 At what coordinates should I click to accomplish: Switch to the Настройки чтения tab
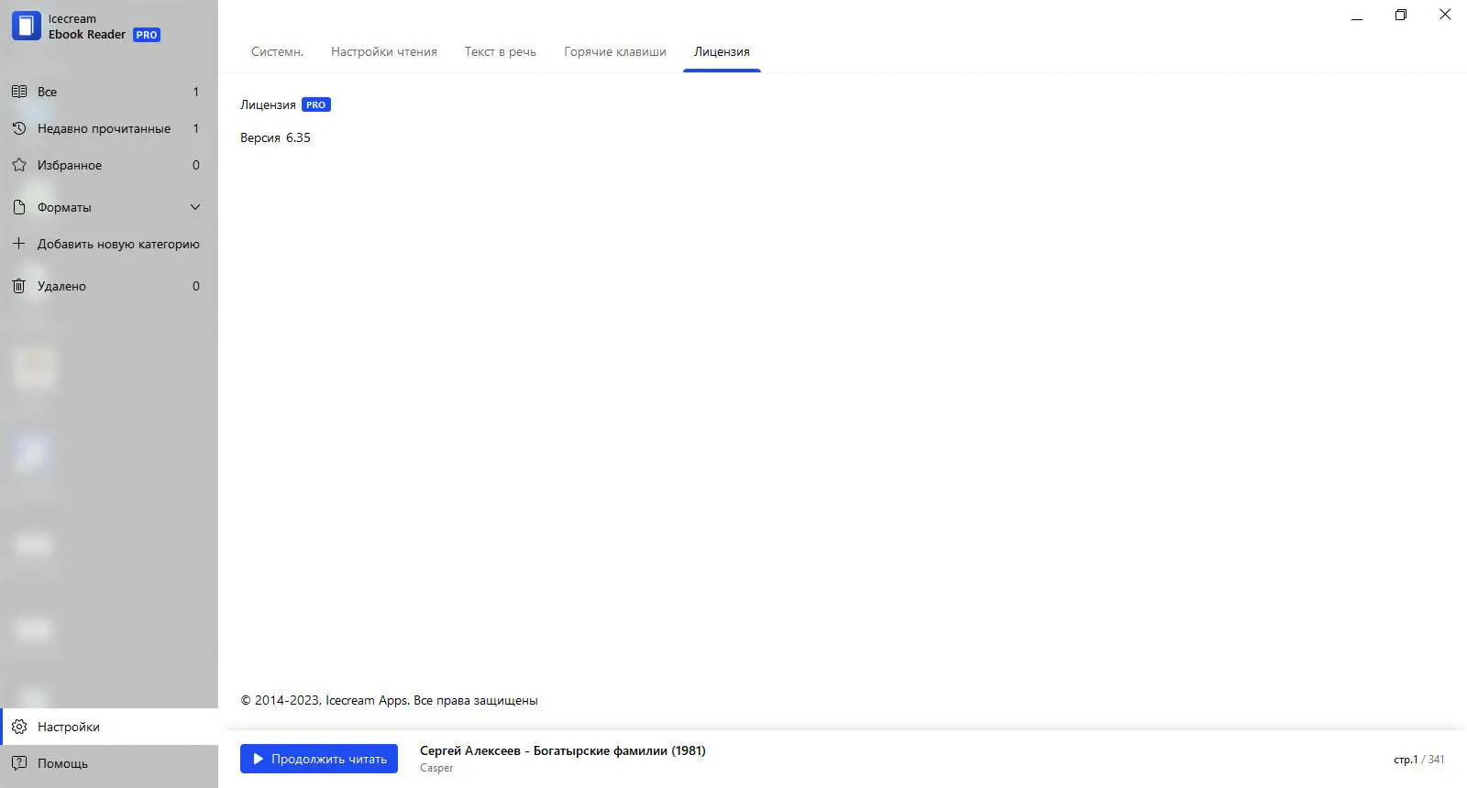point(384,51)
